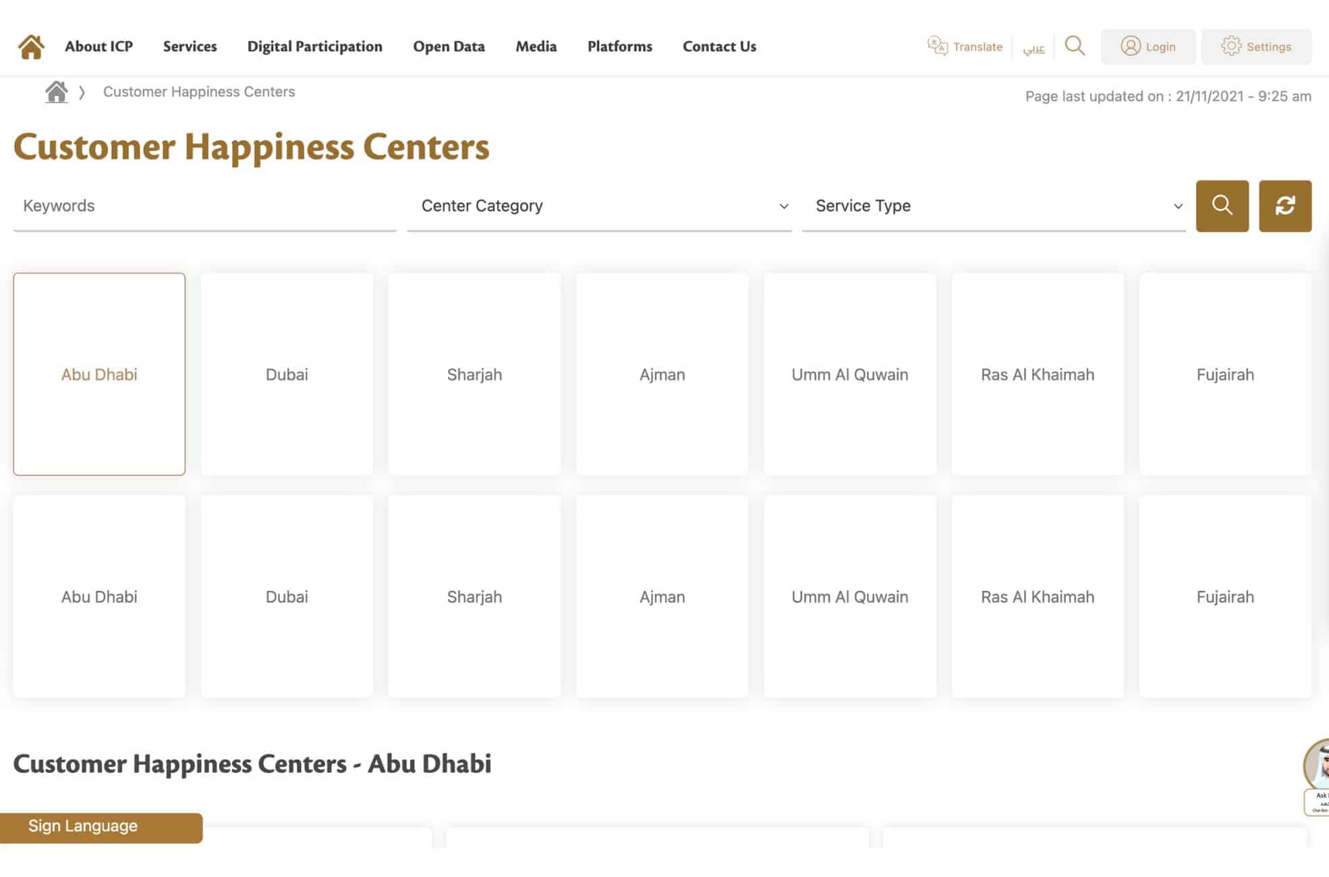Click the Keywords input field

[x=204, y=206]
